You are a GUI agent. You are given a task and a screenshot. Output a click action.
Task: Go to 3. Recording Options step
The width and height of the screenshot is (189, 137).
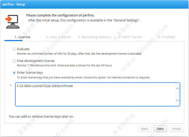pos(94,37)
